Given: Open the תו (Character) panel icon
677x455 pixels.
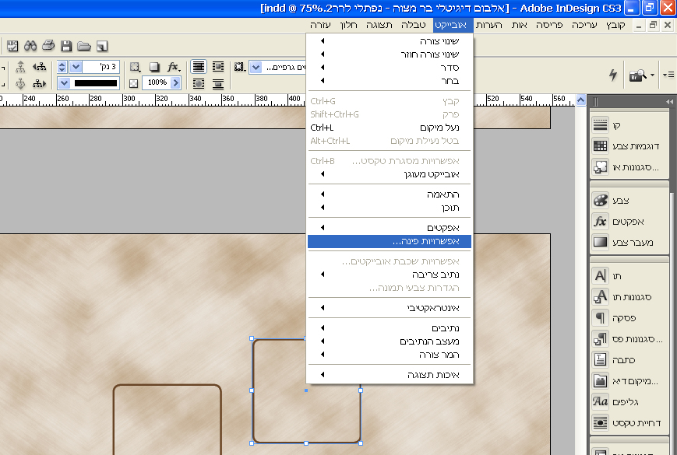Looking at the screenshot, I should pos(600,275).
